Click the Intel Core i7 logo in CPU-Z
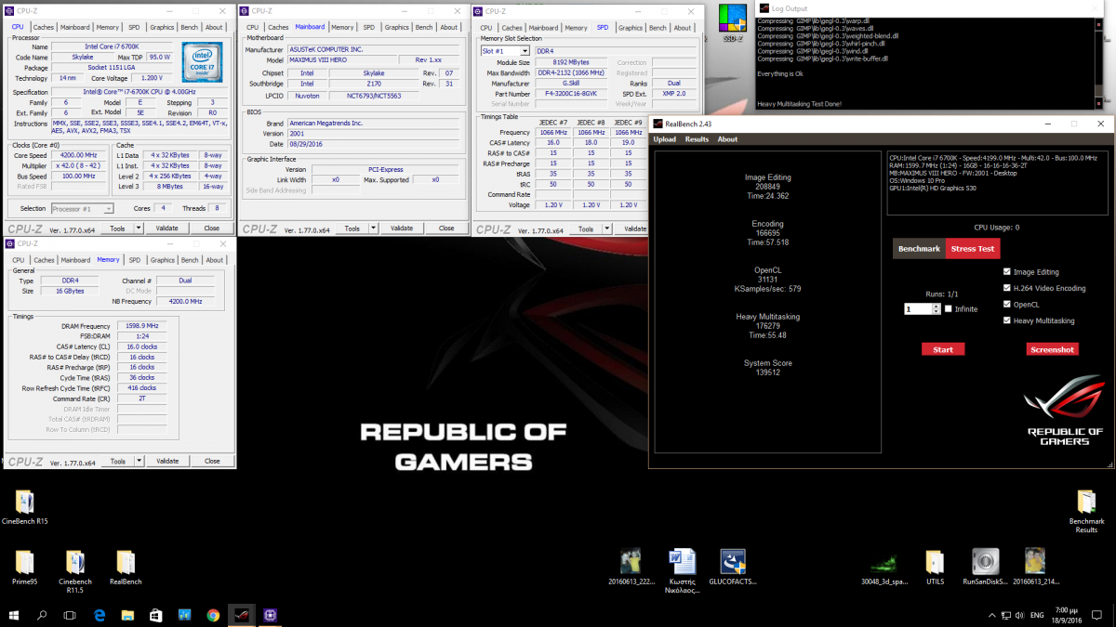Screen dimensions: 1116x627 [201, 61]
